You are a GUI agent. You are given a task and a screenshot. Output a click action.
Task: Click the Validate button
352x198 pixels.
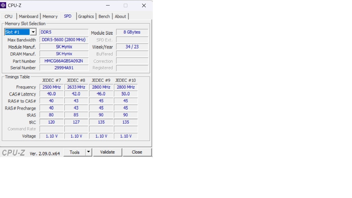pyautogui.click(x=107, y=152)
